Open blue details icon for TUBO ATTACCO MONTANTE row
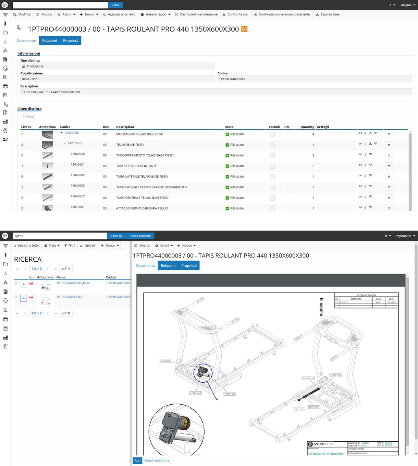 pyautogui.click(x=389, y=166)
